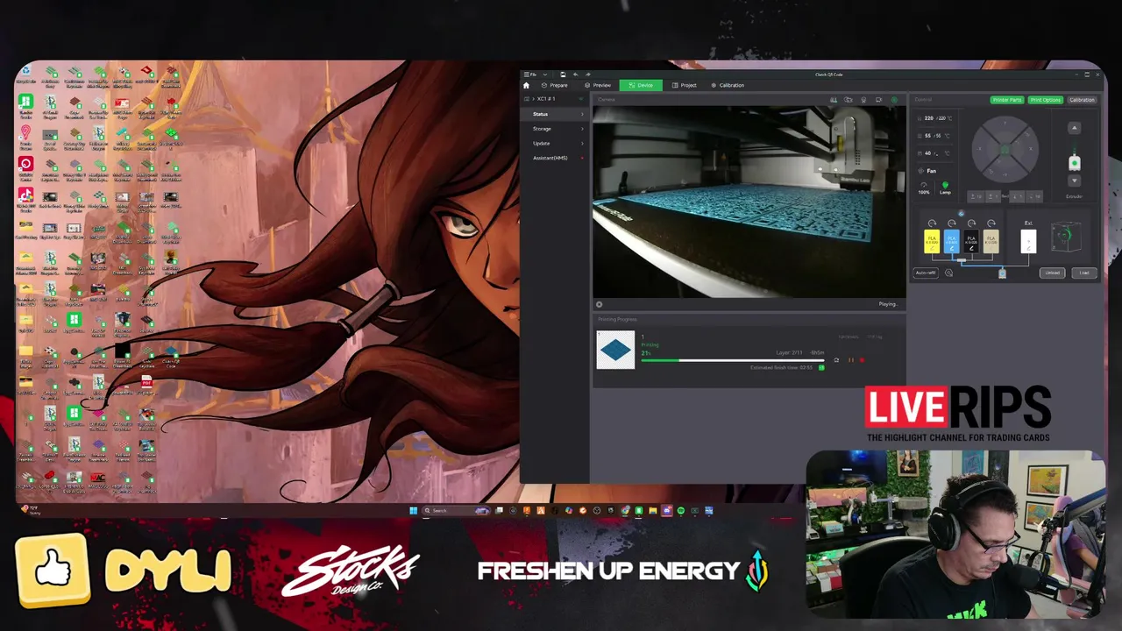Image resolution: width=1122 pixels, height=631 pixels.
Task: Raise the bed by 10 button
Action: [976, 196]
